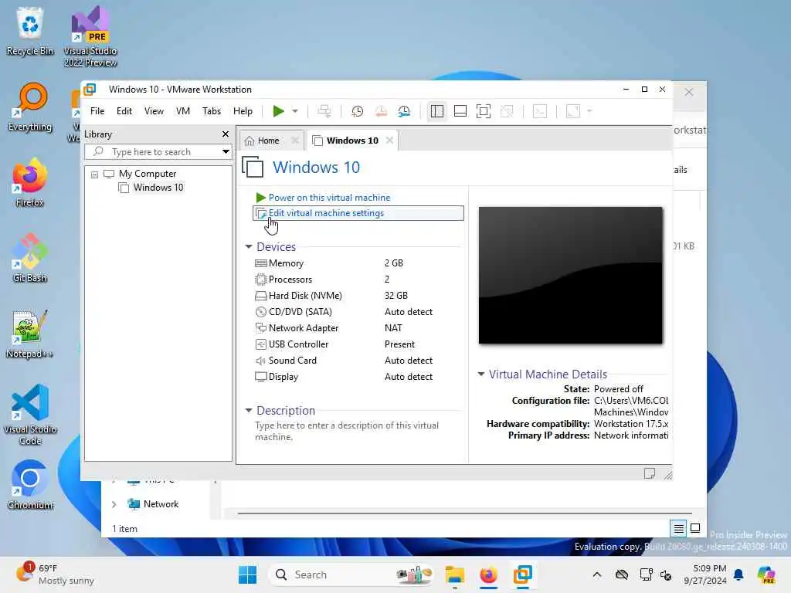The width and height of the screenshot is (791, 593).
Task: Open the Edit menu
Action: pos(124,111)
